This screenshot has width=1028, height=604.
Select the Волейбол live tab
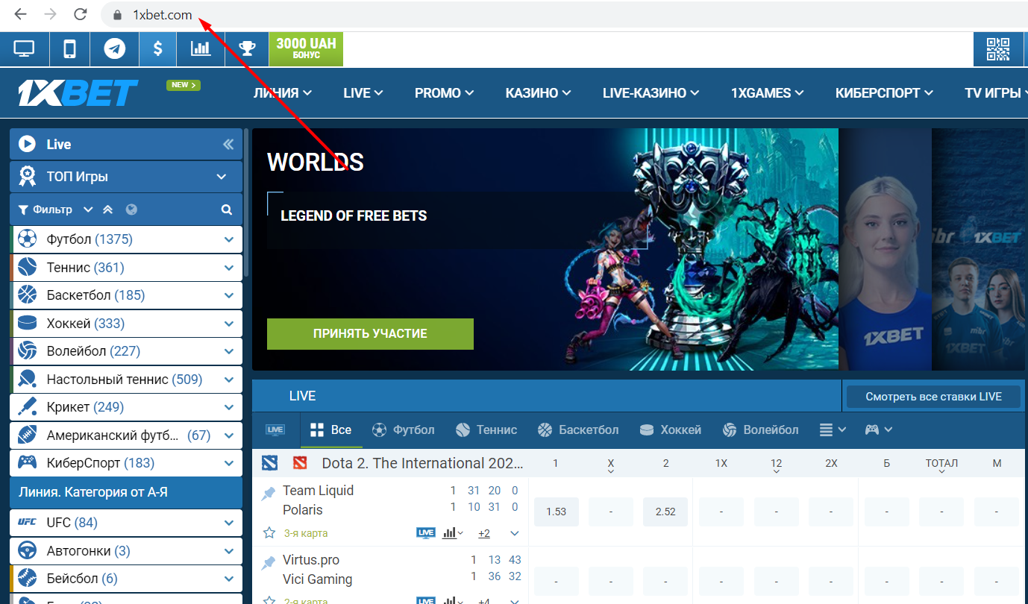click(x=761, y=430)
